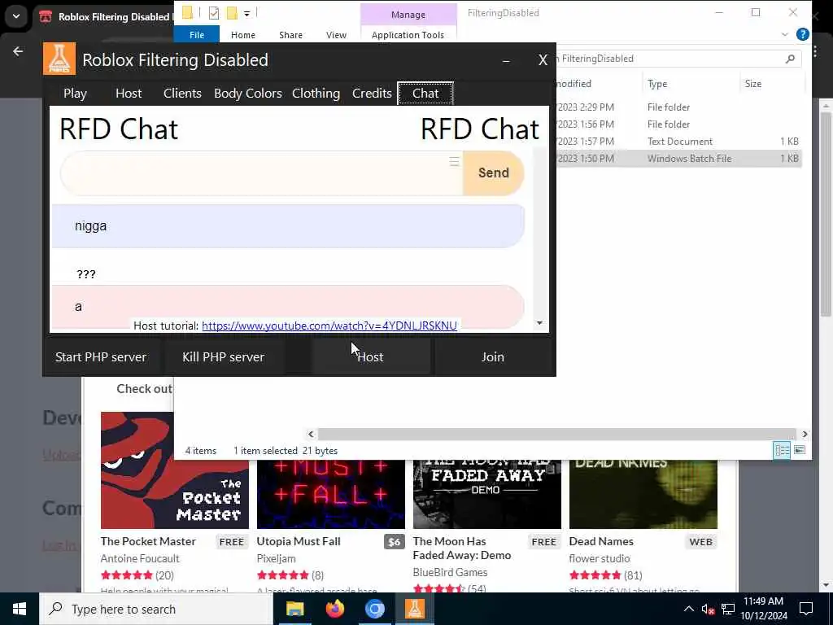The width and height of the screenshot is (833, 625).
Task: Select the File folder row dated 1:56 PM
Action: coord(678,125)
